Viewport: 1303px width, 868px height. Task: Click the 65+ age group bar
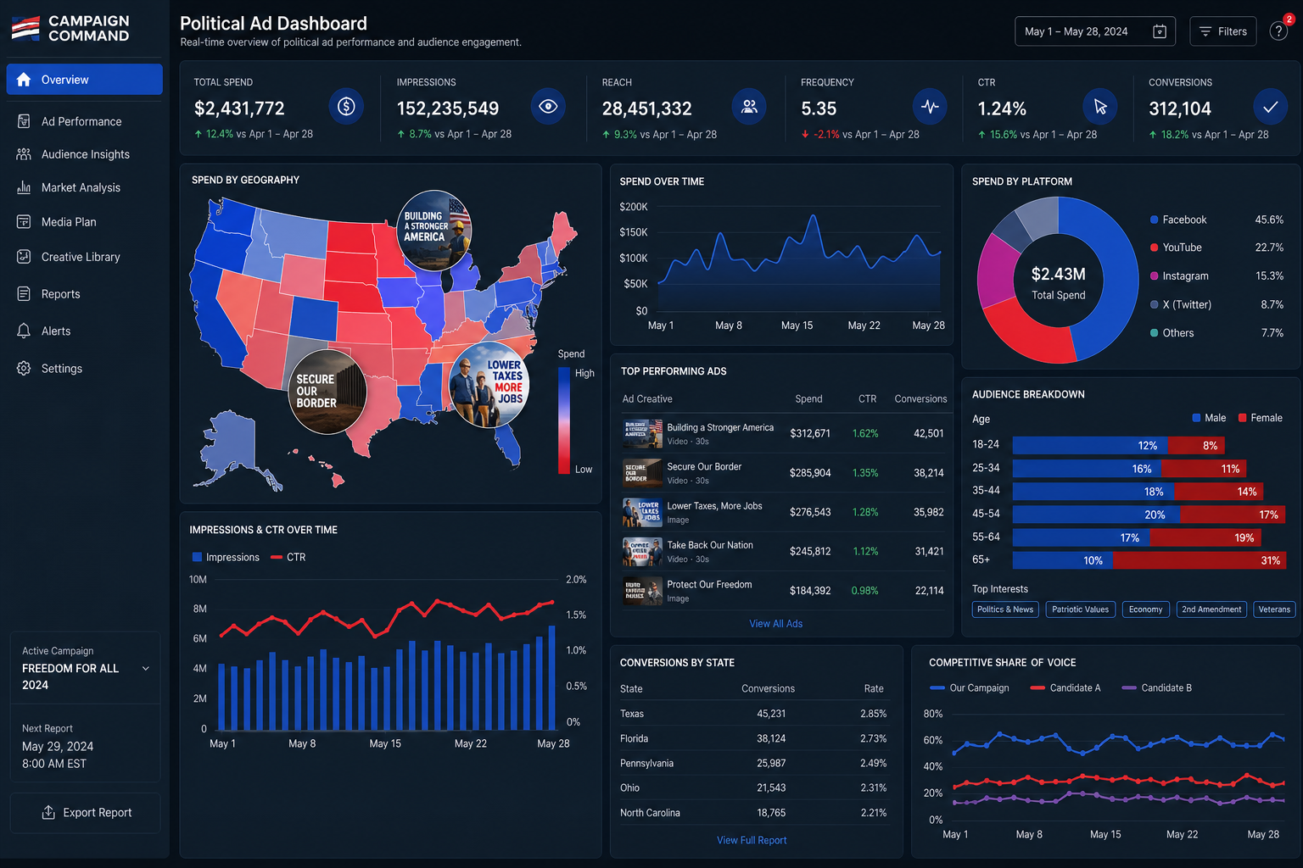coord(1149,560)
